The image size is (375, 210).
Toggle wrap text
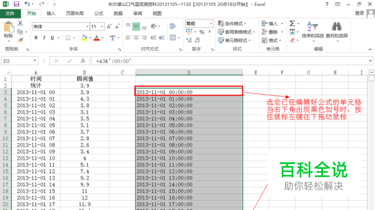point(173,26)
